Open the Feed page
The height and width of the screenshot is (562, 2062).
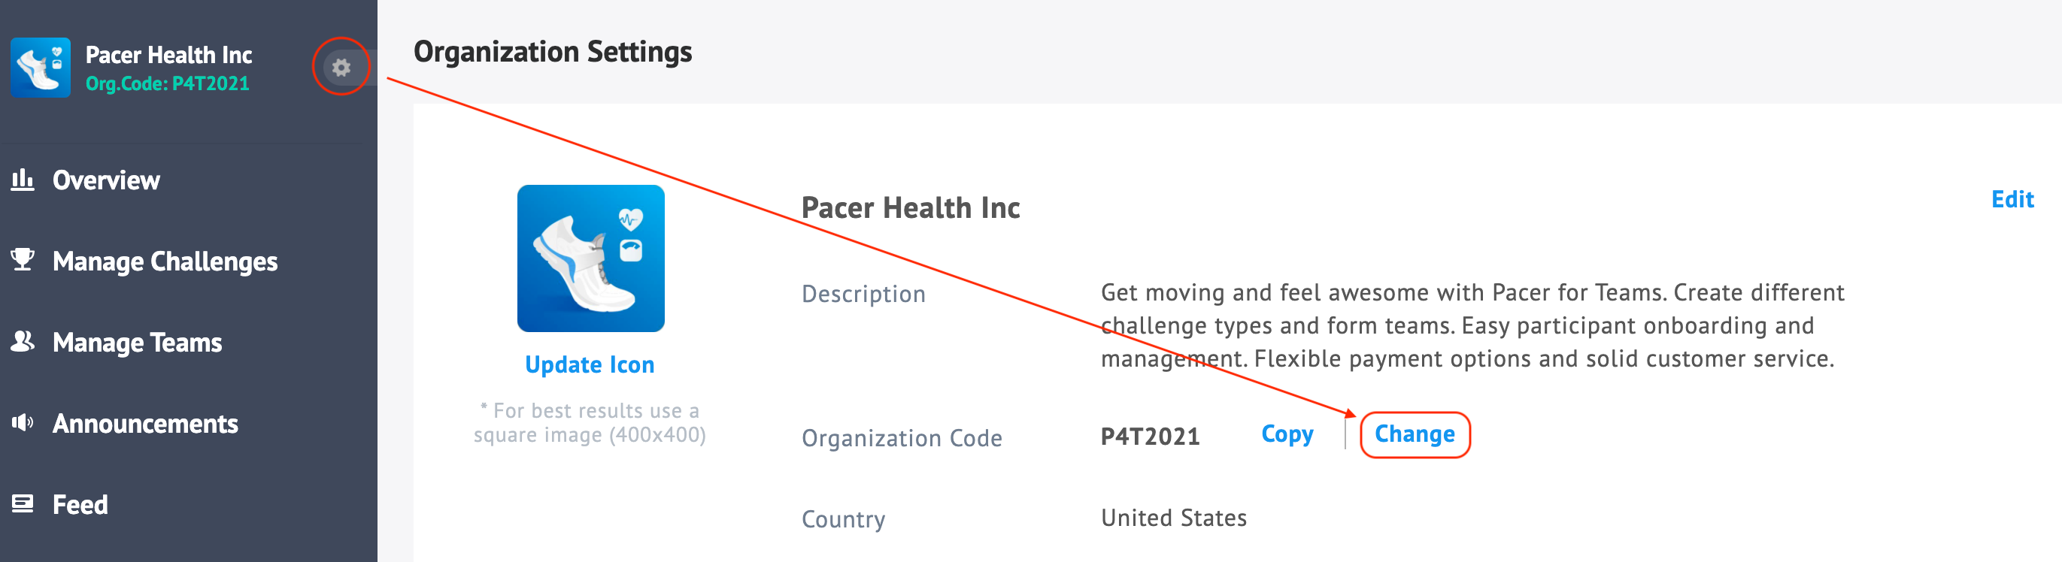coord(80,504)
